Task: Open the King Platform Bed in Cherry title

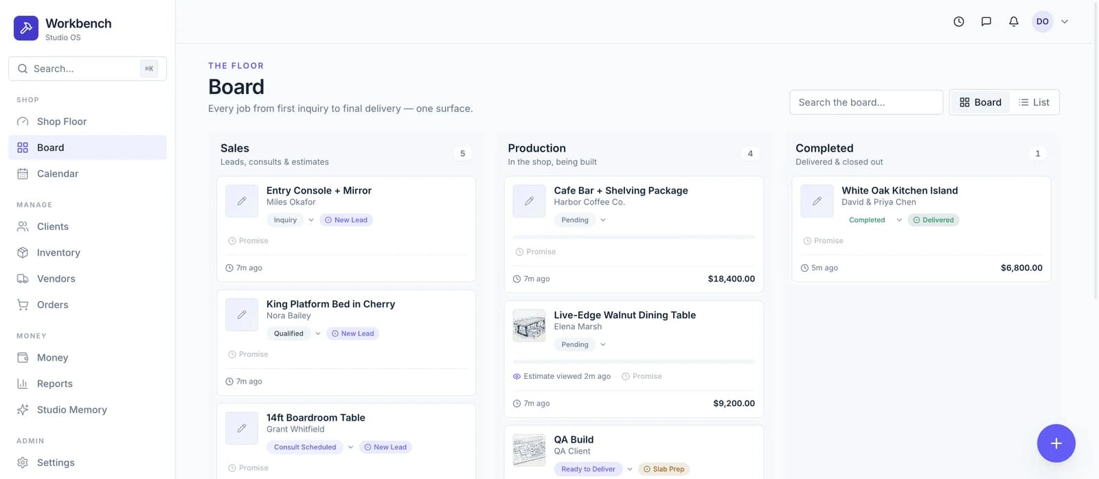Action: point(330,304)
